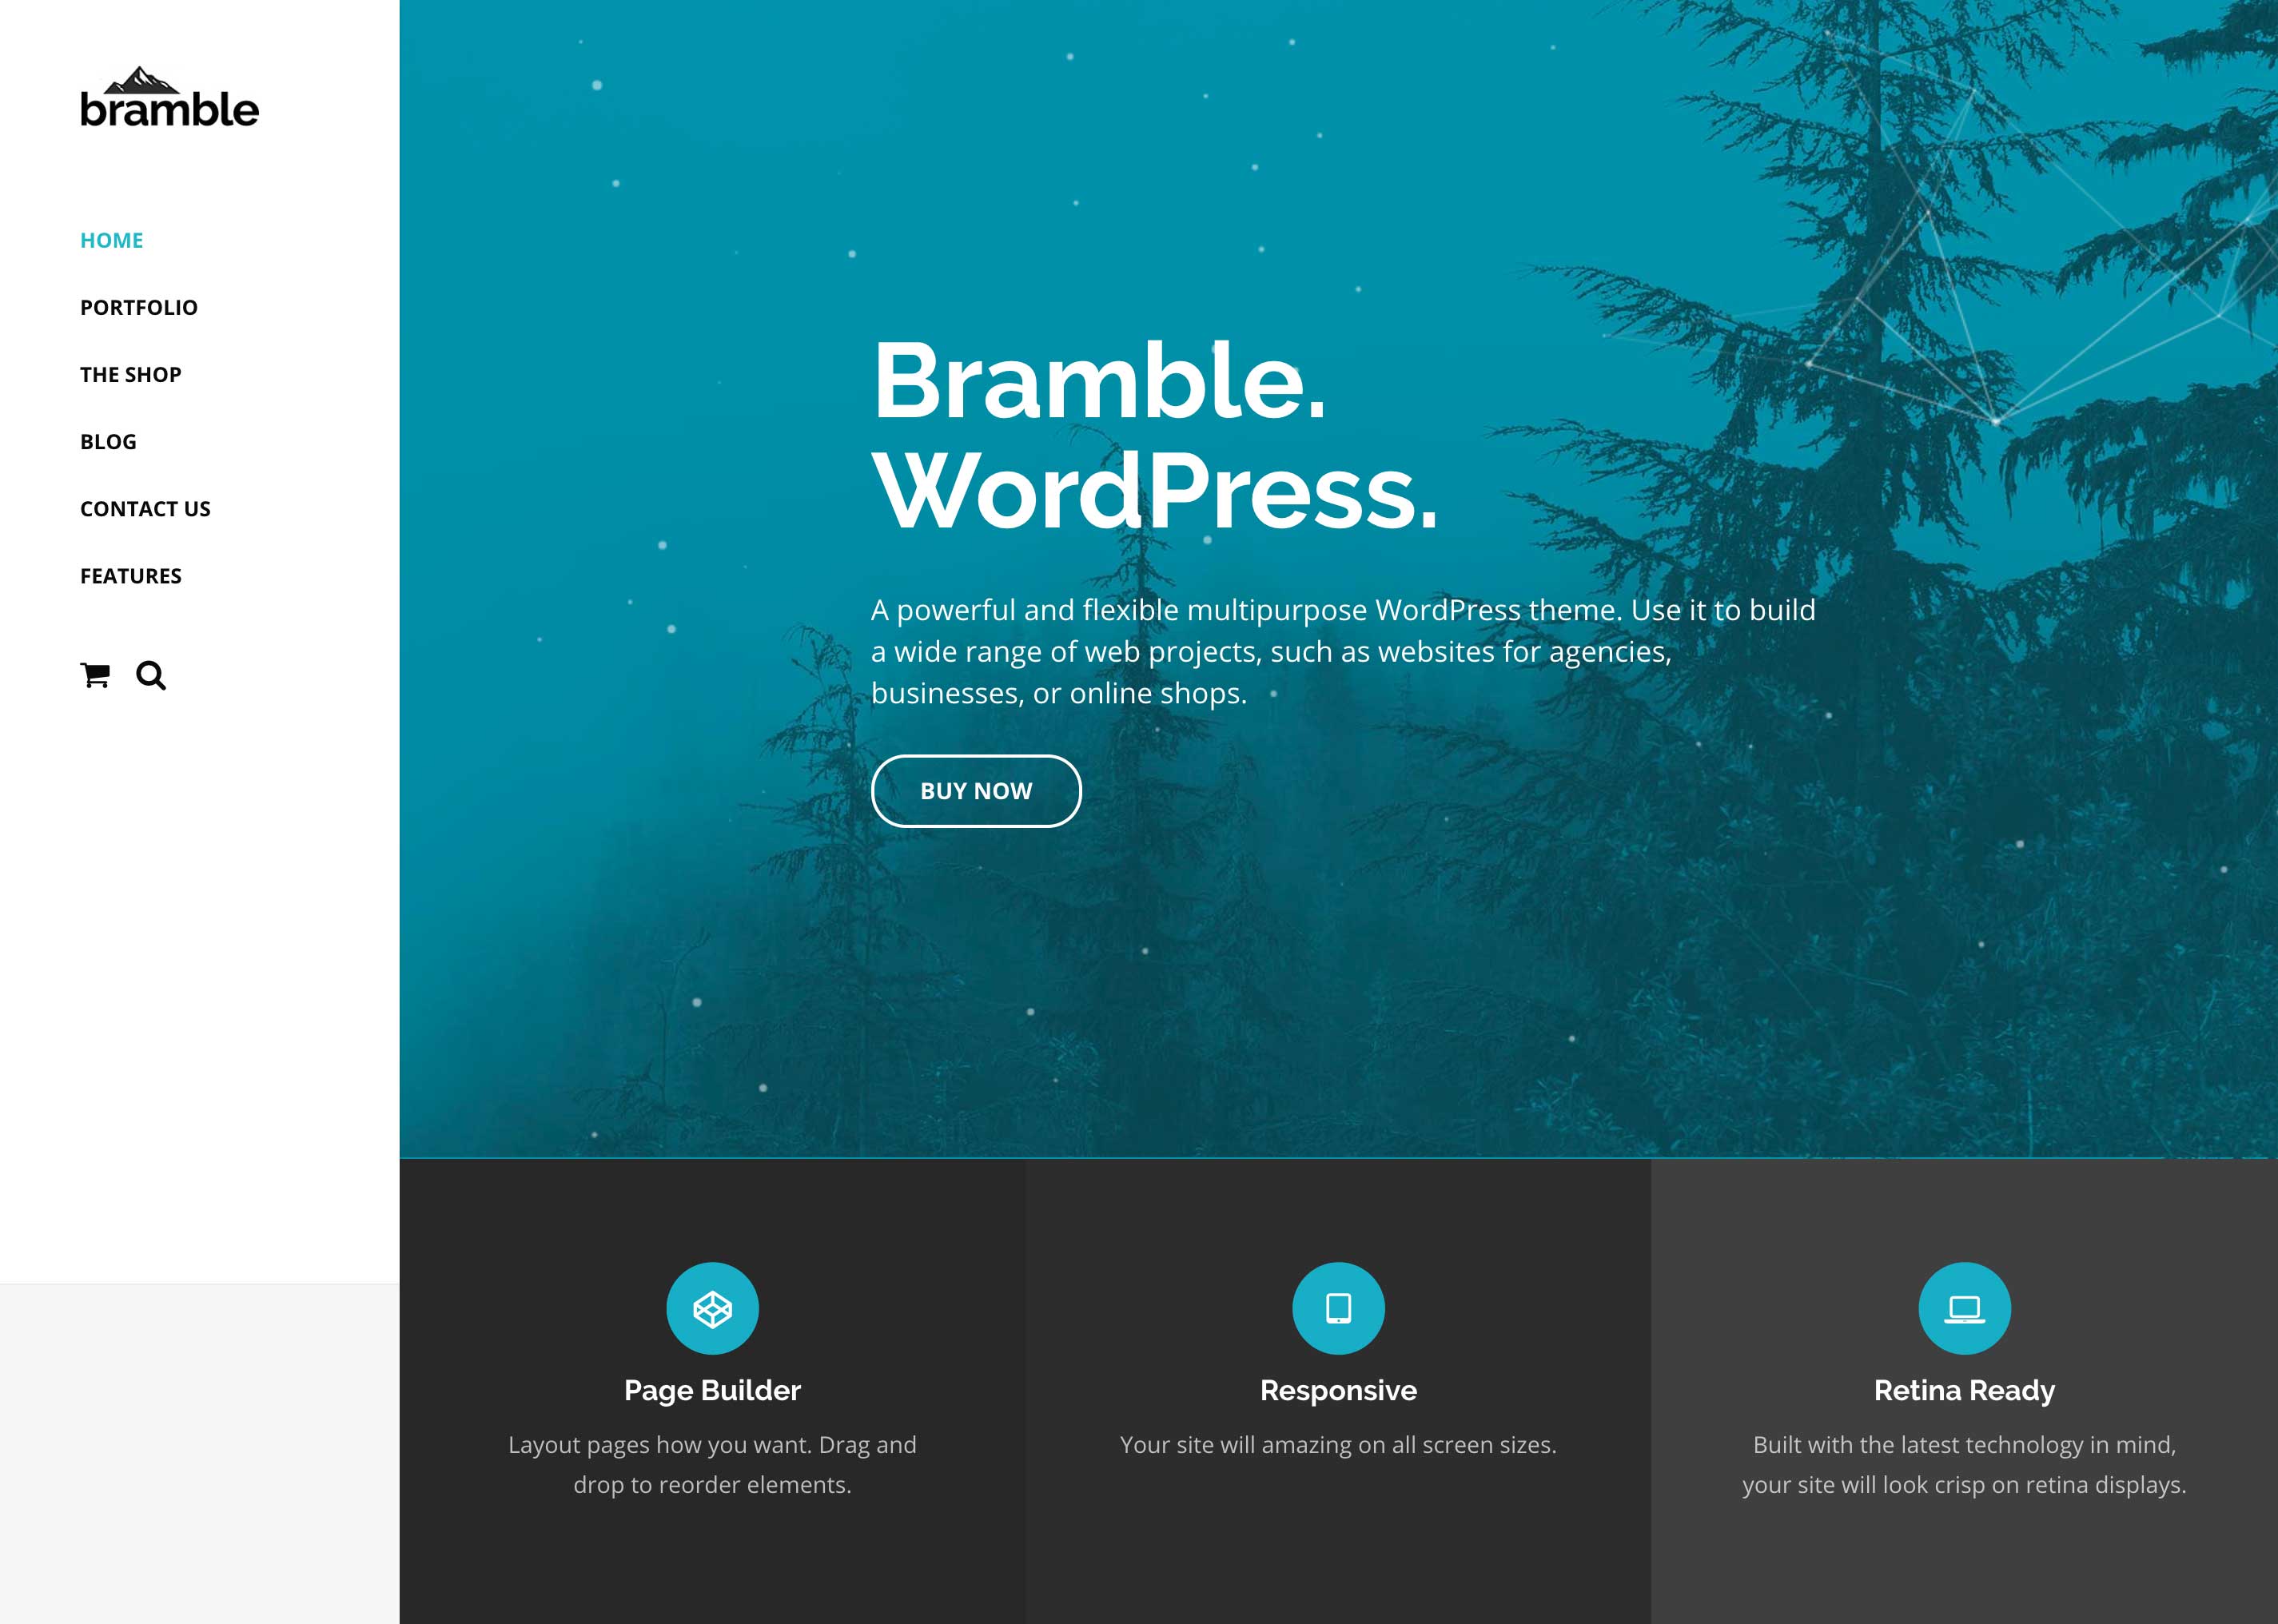Expand hidden navigation sub-items
The width and height of the screenshot is (2278, 1624).
coord(130,575)
